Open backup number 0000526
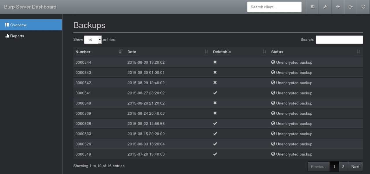The height and width of the screenshot is (174, 370). 83,144
